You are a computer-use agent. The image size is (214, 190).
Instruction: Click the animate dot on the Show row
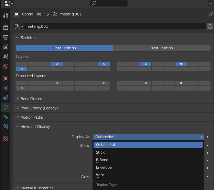[x=207, y=145]
